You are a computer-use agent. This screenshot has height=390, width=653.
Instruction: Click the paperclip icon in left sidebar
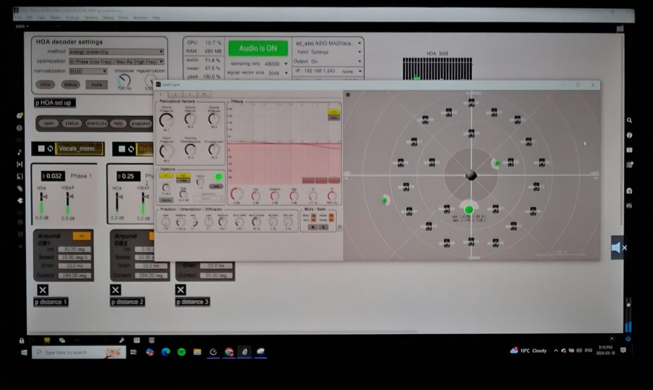pos(20,188)
